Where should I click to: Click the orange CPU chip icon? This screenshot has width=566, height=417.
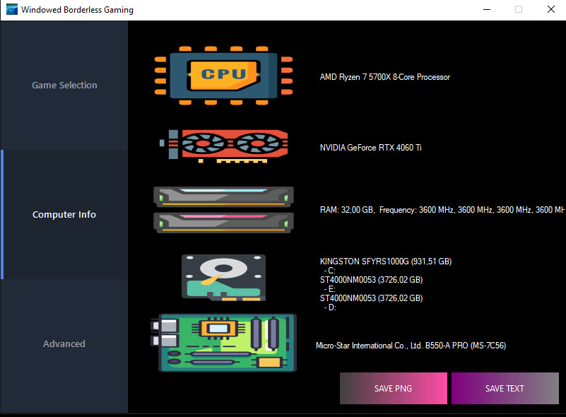[224, 75]
